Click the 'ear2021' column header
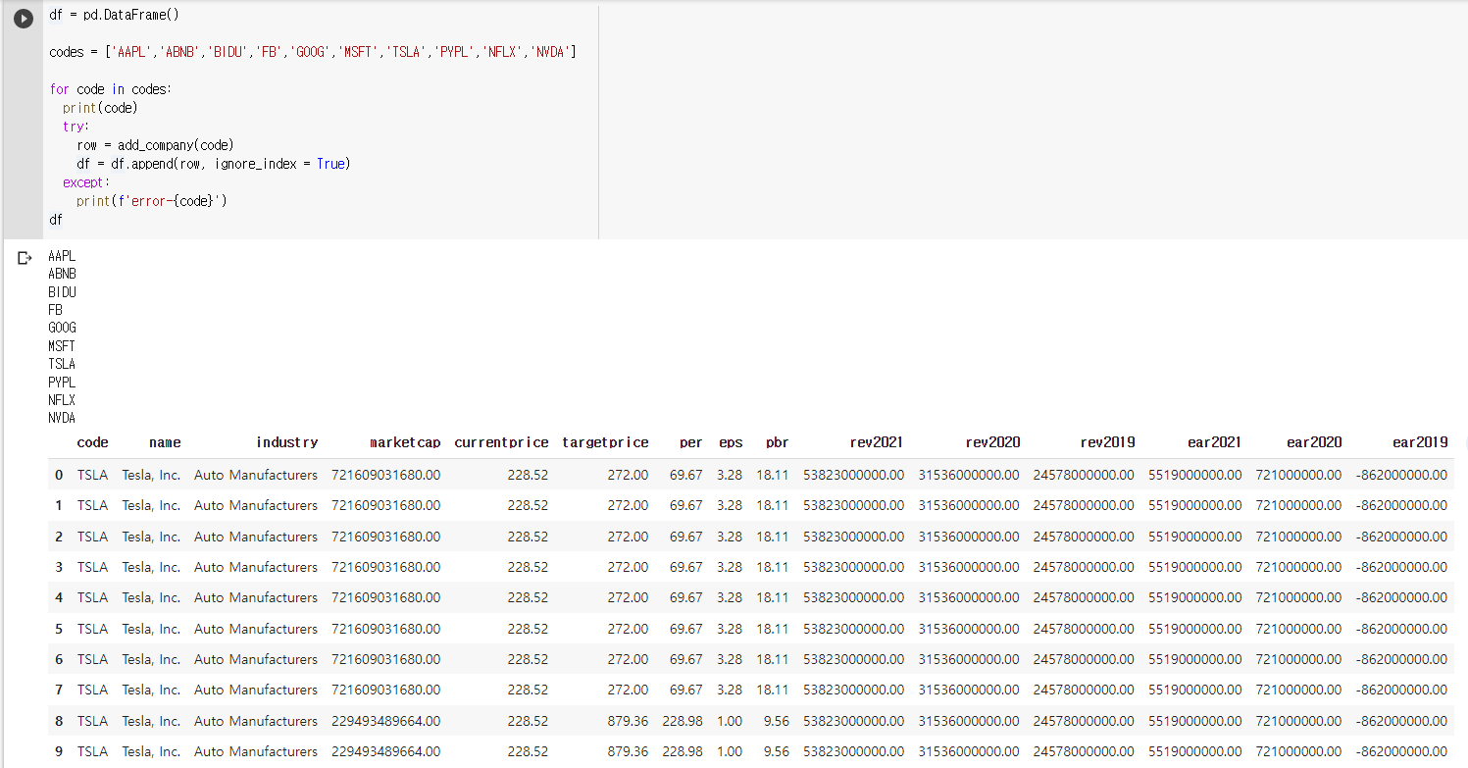1468x768 pixels. pos(1214,442)
